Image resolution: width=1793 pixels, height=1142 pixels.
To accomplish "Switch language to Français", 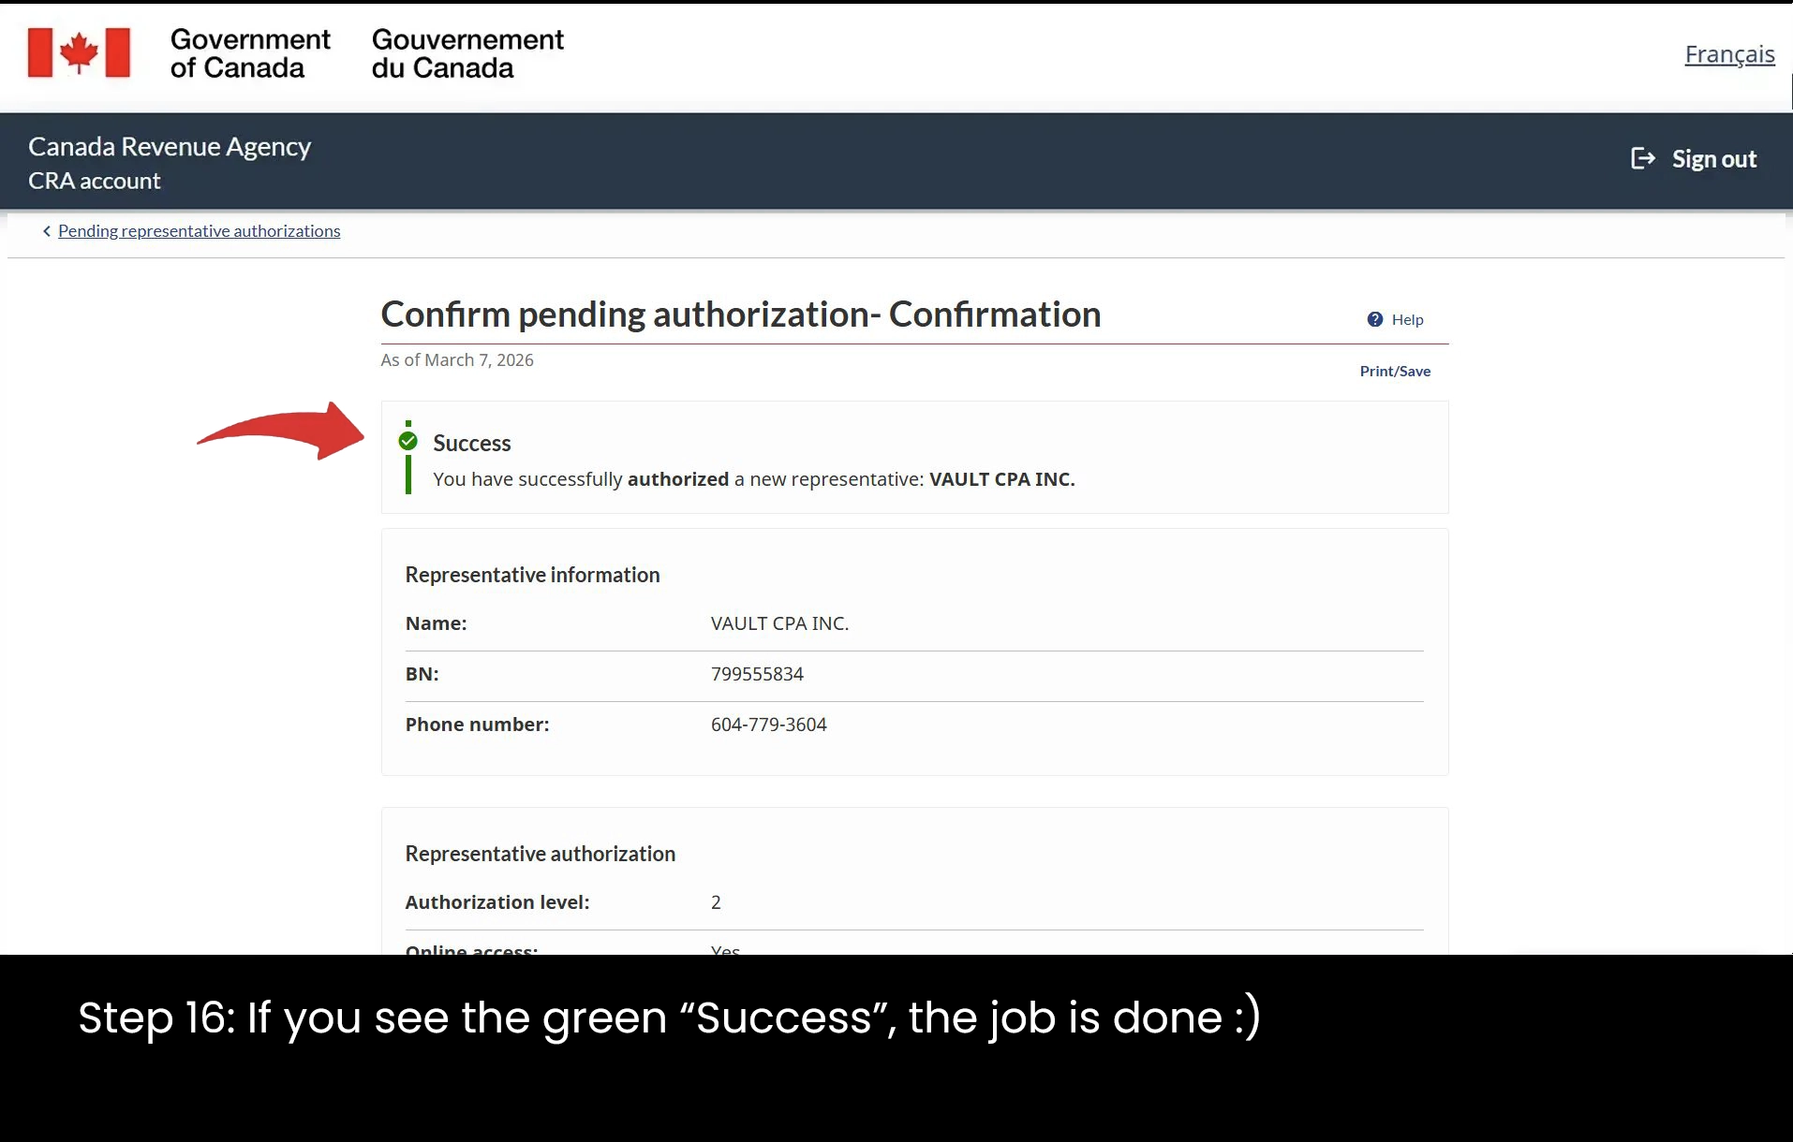I will 1729,54.
